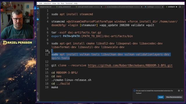Click the split editor icon
Image resolution: width=186 pixels, height=104 pixels.
180,7
